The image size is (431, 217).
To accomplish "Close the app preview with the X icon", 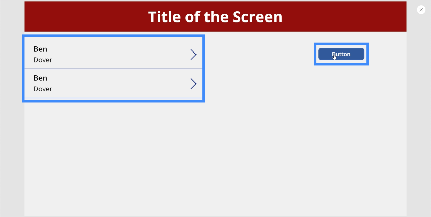I will 421,10.
